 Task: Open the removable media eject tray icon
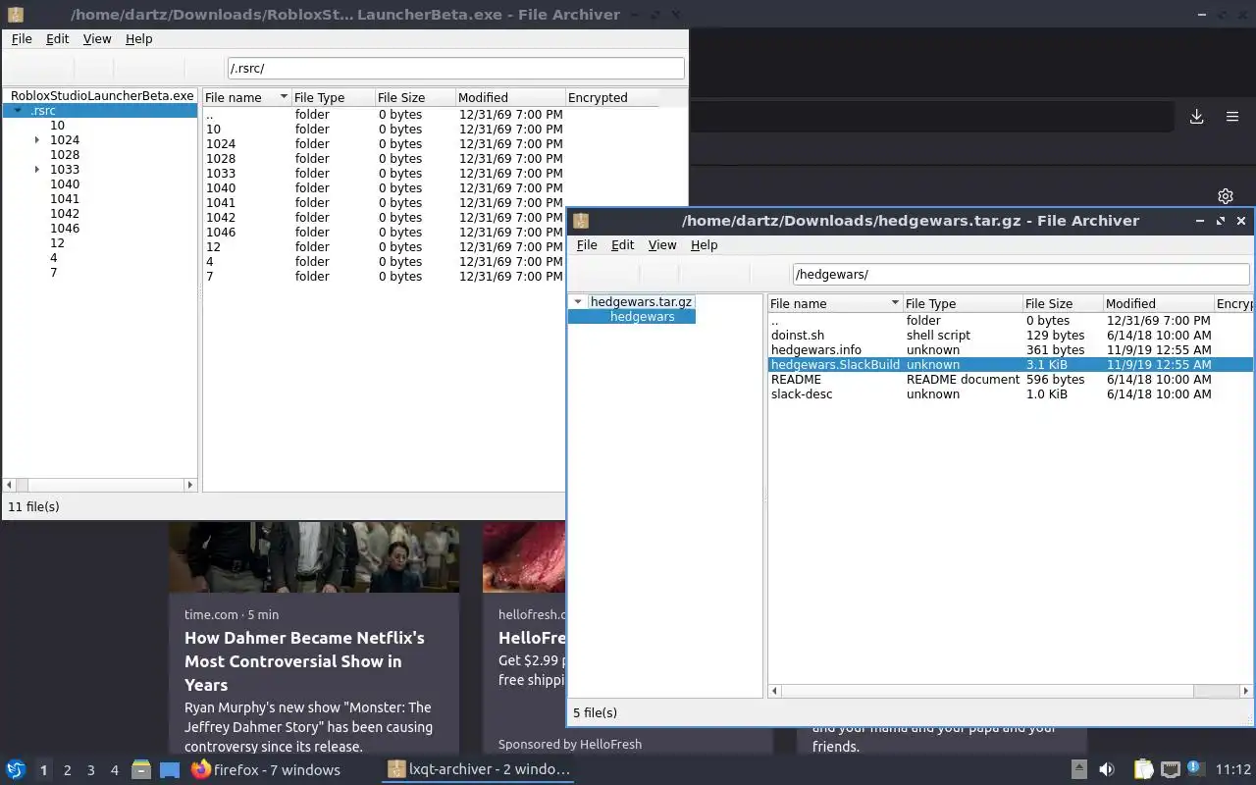pos(1078,769)
